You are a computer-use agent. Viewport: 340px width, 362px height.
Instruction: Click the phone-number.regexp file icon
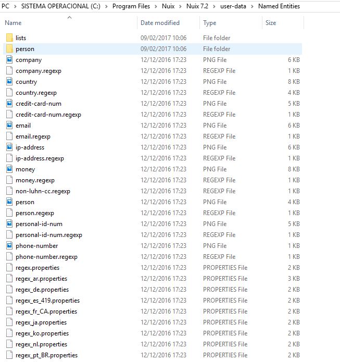[x=9, y=257]
